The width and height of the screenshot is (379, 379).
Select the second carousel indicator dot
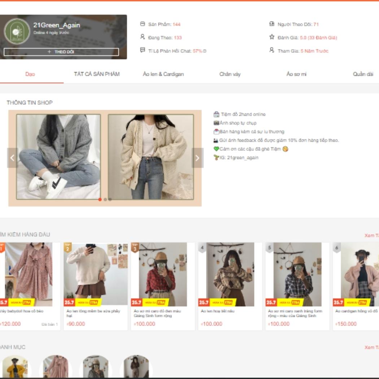click(105, 199)
